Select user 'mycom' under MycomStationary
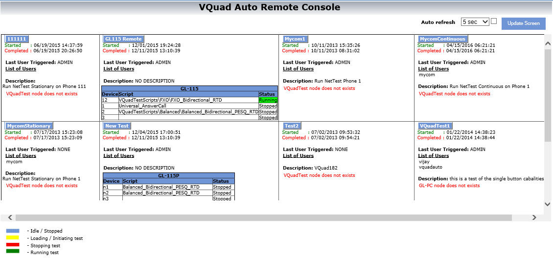The image size is (553, 258). coord(14,162)
